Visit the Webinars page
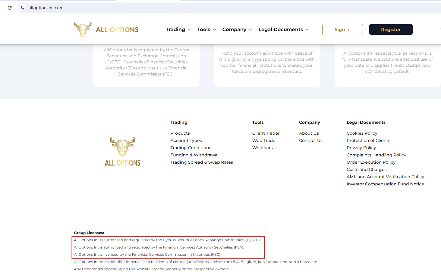This screenshot has width=441, height=276. point(262,148)
